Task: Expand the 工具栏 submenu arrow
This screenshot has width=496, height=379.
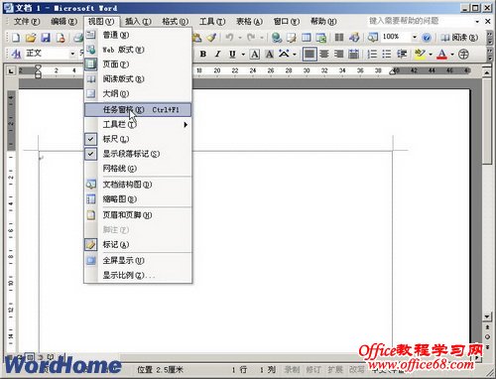Action: tap(186, 125)
